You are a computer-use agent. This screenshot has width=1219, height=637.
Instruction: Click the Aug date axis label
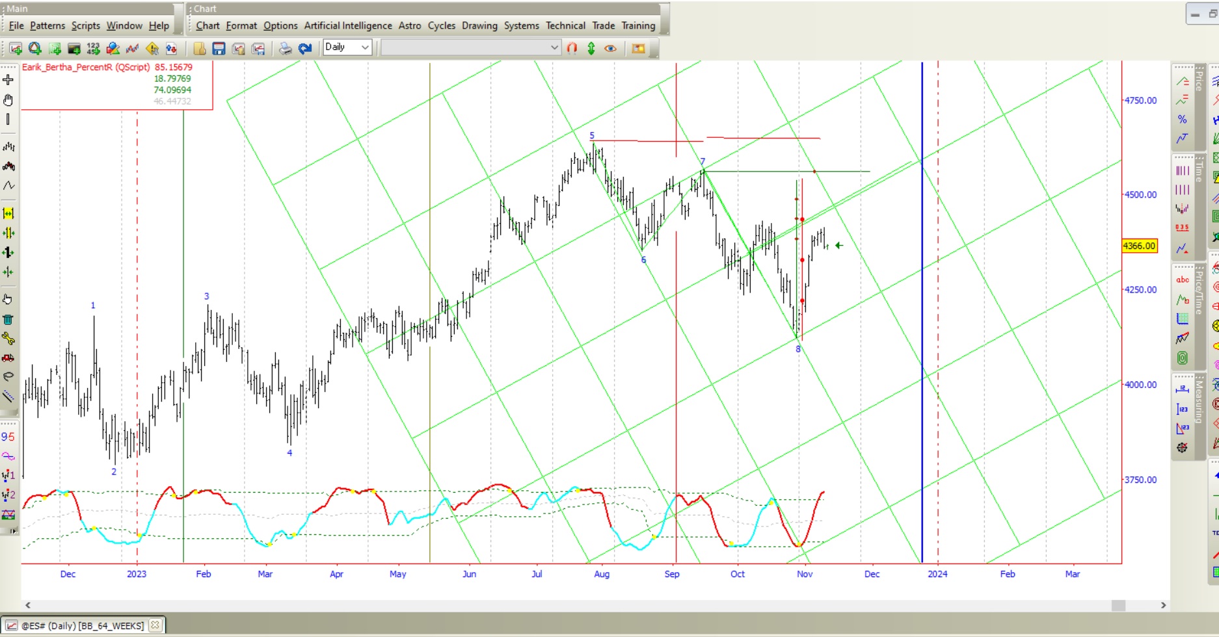pos(602,574)
